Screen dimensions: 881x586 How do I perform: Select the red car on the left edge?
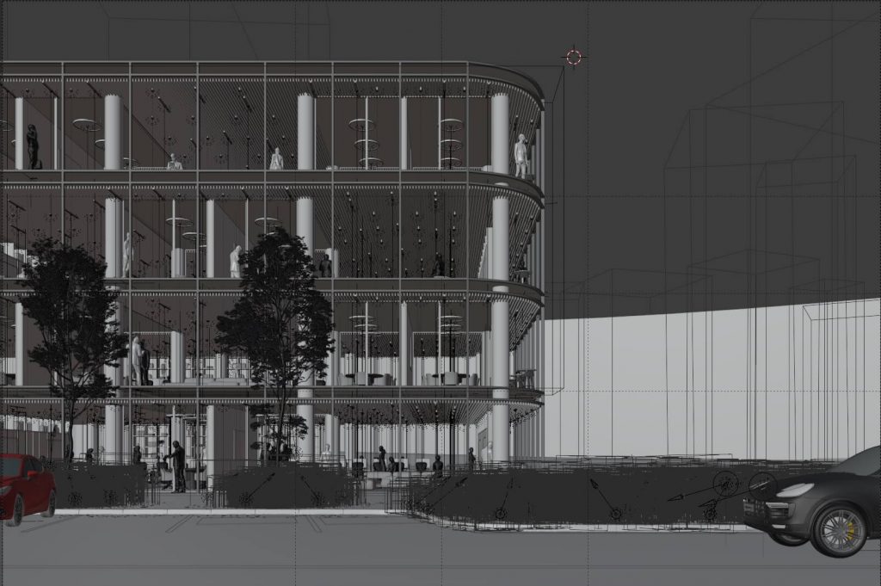pyautogui.click(x=22, y=482)
